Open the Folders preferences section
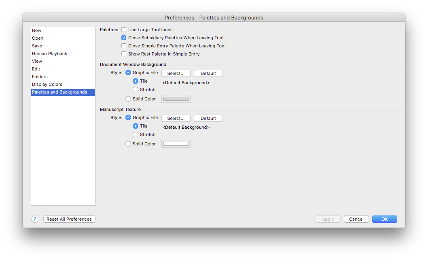The width and height of the screenshot is (428, 260). coord(40,76)
